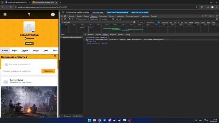Click the Red Dead Redemption campfire image
The height and width of the screenshot is (123, 219).
point(29,102)
